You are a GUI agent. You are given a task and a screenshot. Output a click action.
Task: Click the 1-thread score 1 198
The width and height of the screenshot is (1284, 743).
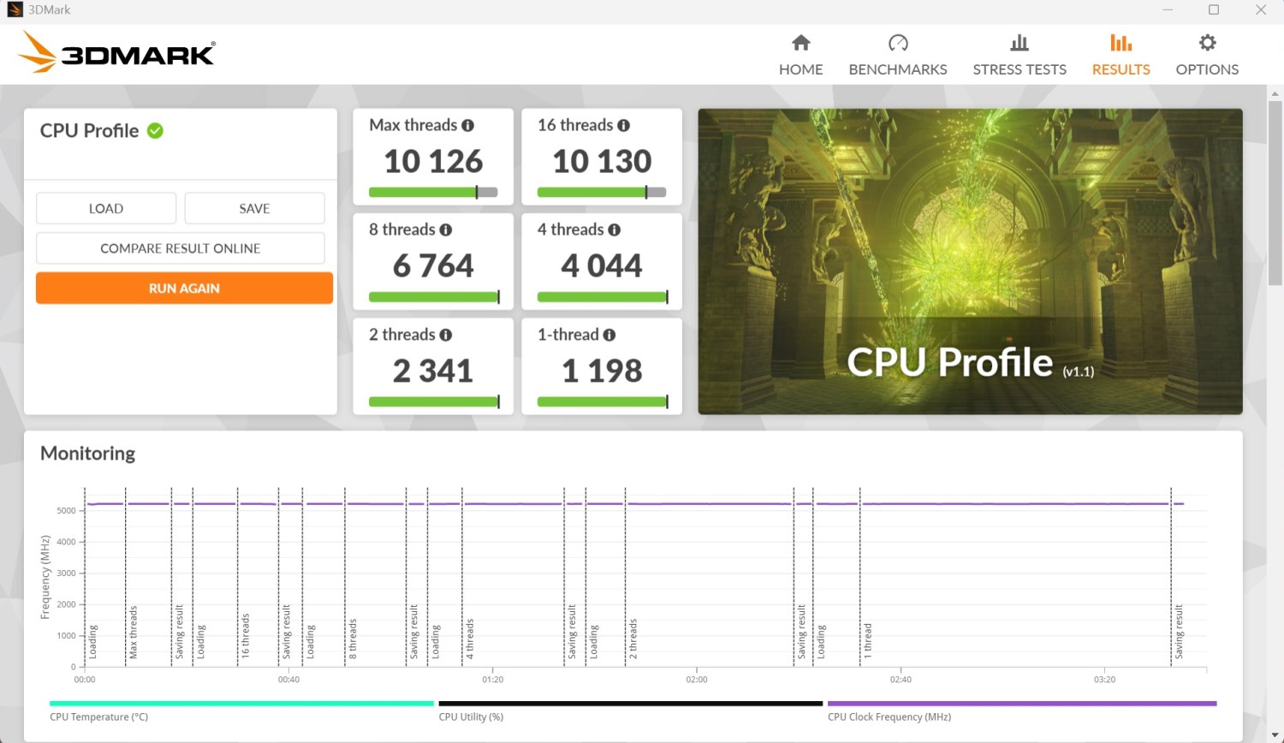(602, 371)
